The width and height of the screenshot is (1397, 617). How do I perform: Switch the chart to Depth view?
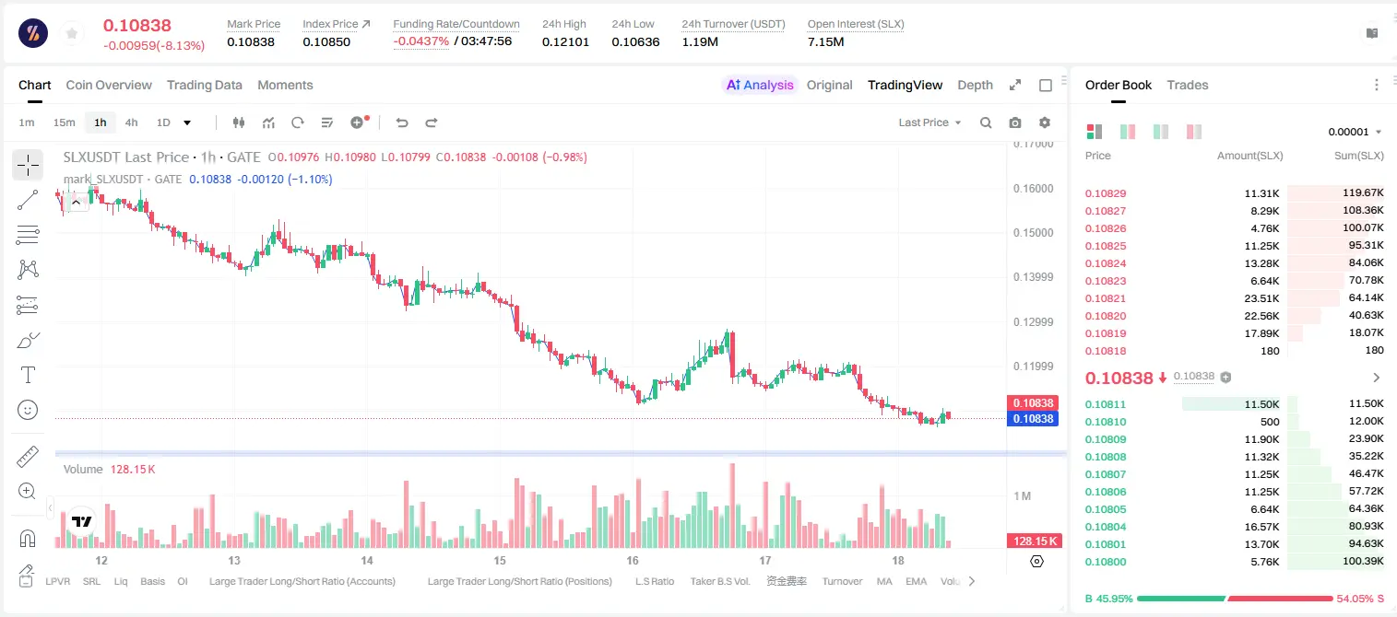[x=975, y=85]
